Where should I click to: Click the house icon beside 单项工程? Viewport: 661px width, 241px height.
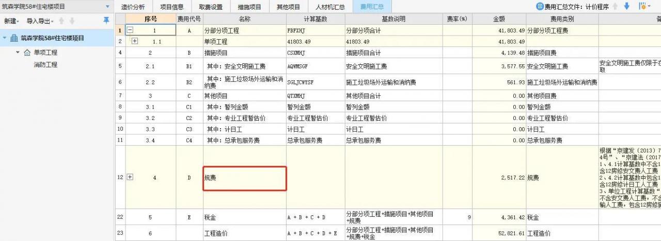pyautogui.click(x=27, y=53)
